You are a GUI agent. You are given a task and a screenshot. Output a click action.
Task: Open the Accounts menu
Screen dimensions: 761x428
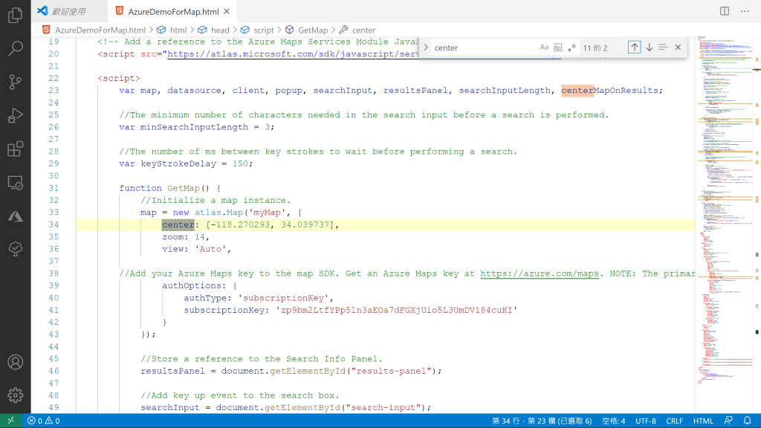pyautogui.click(x=15, y=362)
